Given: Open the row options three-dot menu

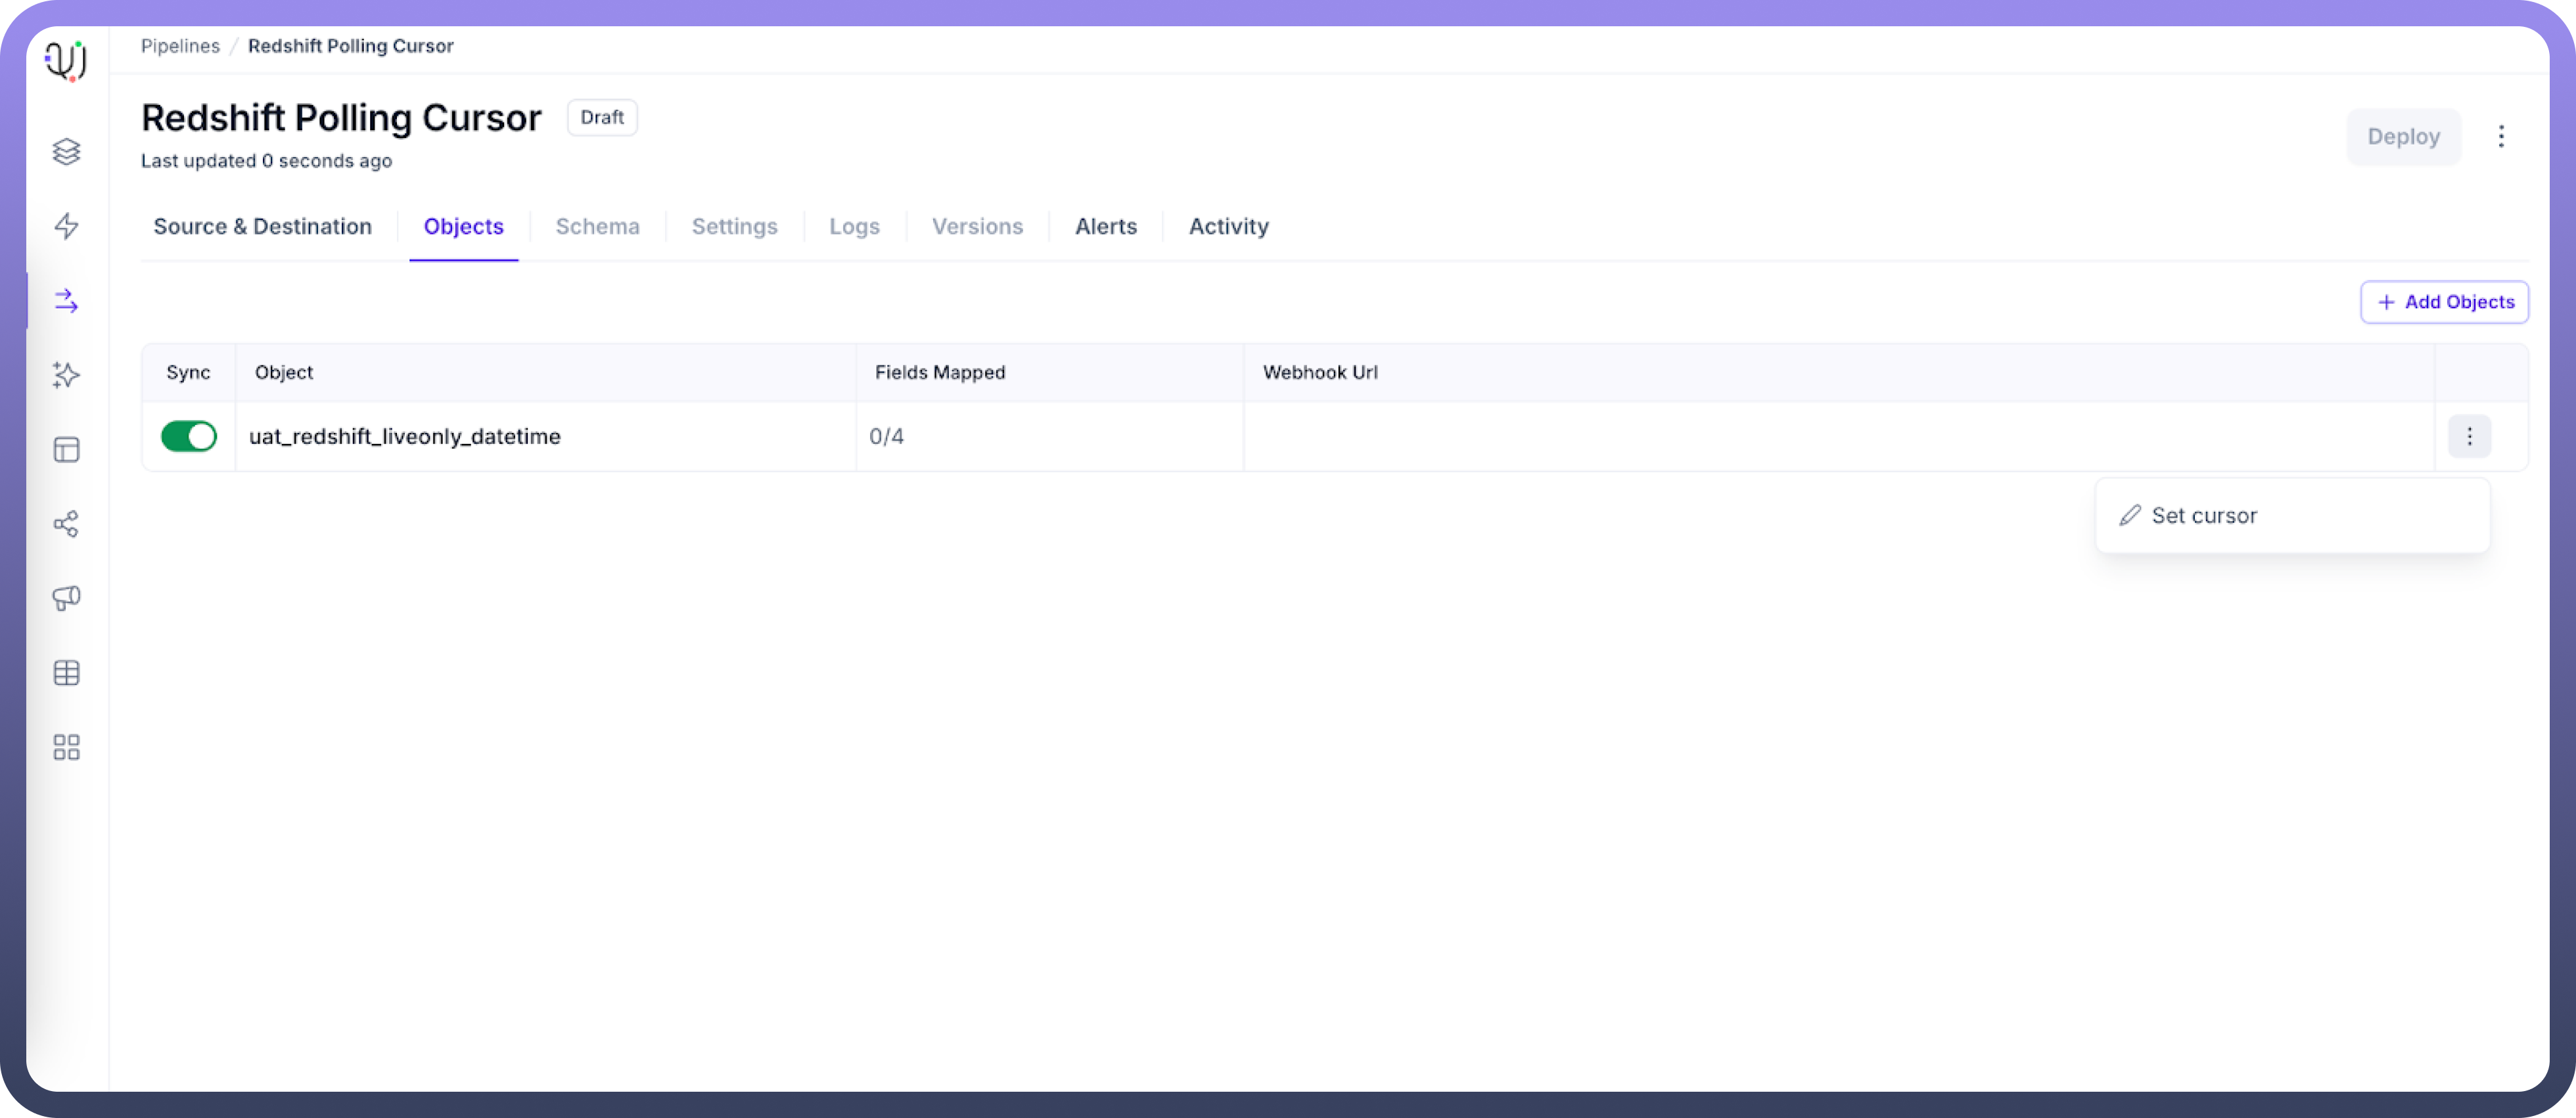Looking at the screenshot, I should [2468, 436].
